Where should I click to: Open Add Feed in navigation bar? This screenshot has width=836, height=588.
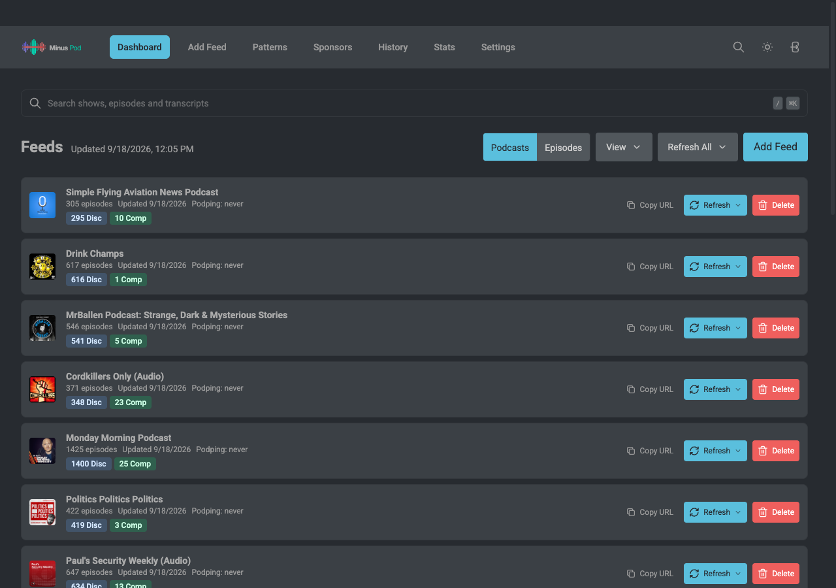[x=207, y=47]
